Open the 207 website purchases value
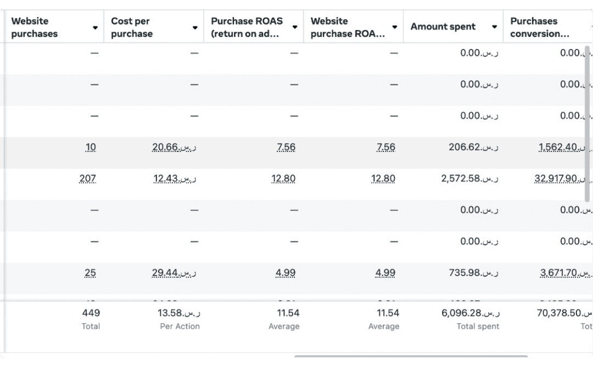The image size is (593, 365). (x=87, y=178)
